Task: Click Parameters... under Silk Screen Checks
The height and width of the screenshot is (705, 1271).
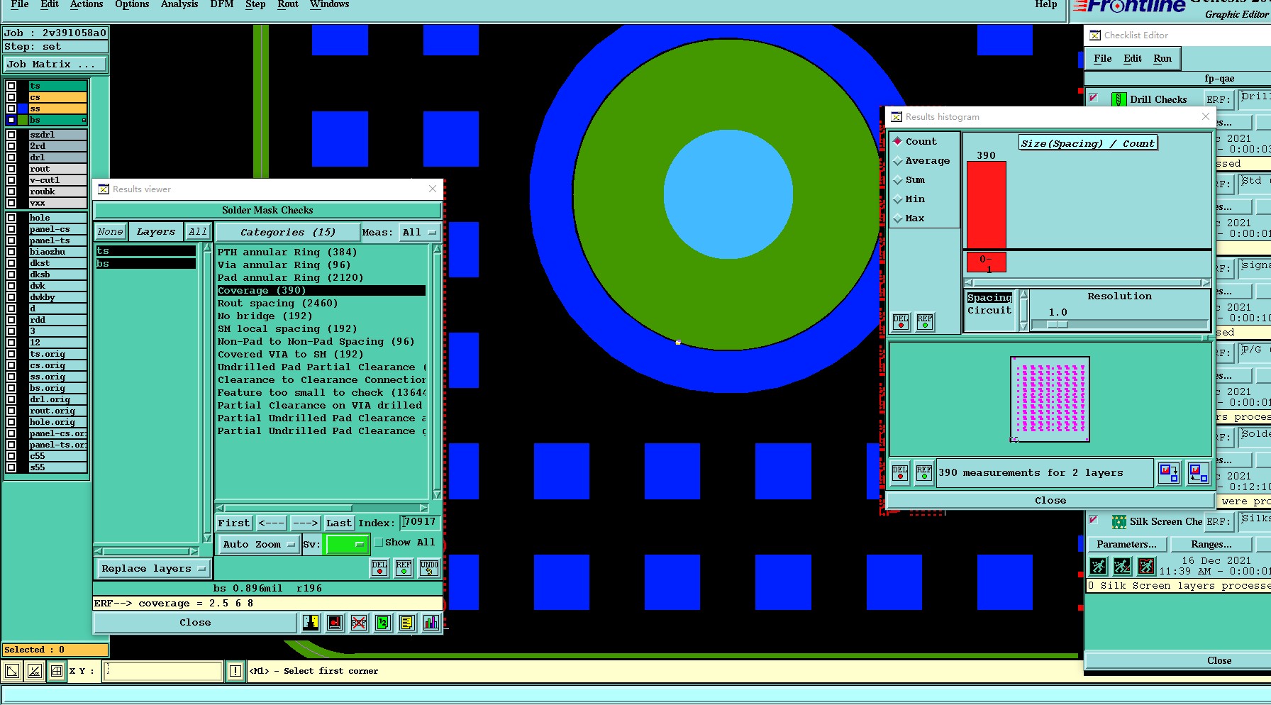Action: (1126, 545)
